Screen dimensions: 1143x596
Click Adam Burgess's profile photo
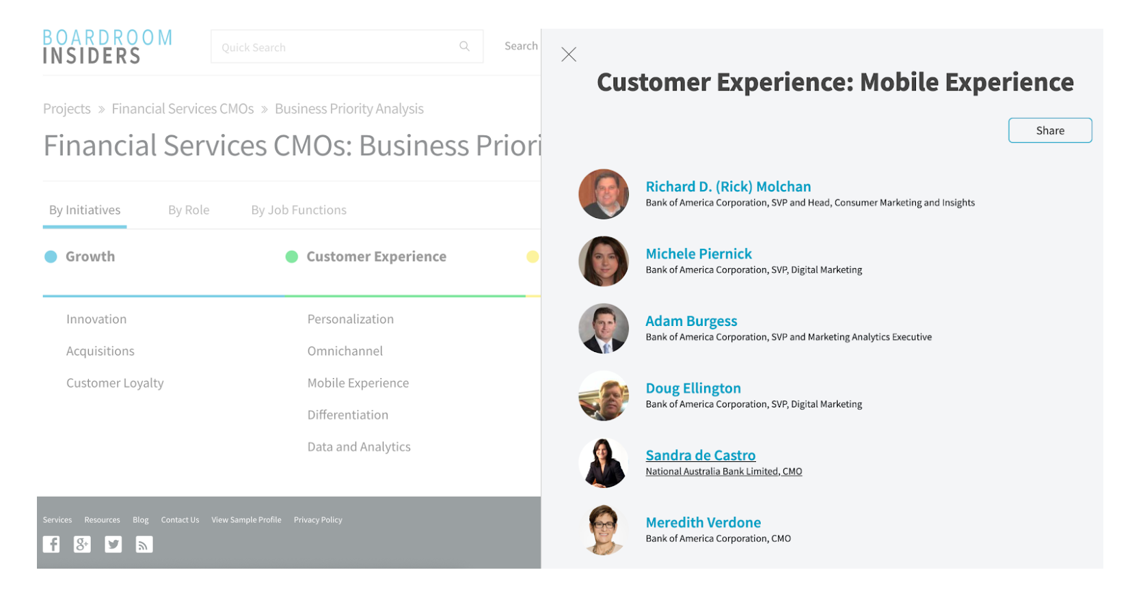(x=604, y=328)
